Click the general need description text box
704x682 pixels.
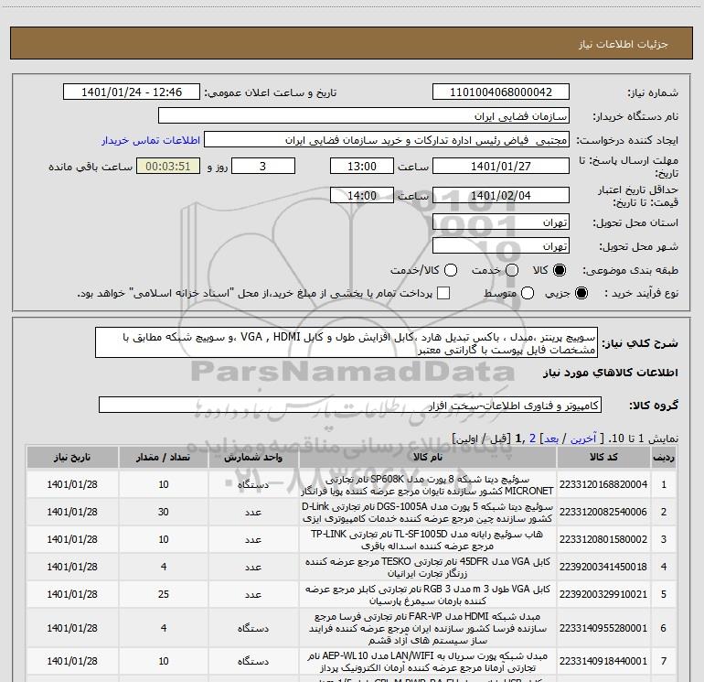click(347, 342)
